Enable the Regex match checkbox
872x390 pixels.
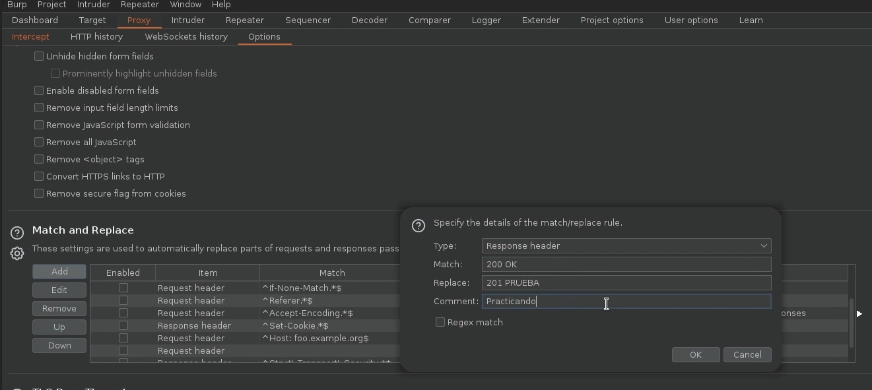440,322
